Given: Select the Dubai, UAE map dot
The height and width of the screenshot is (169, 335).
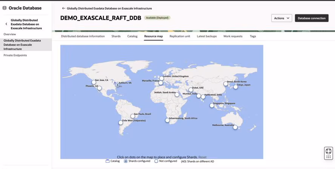Looking at the screenshot, I should [x=191, y=90].
